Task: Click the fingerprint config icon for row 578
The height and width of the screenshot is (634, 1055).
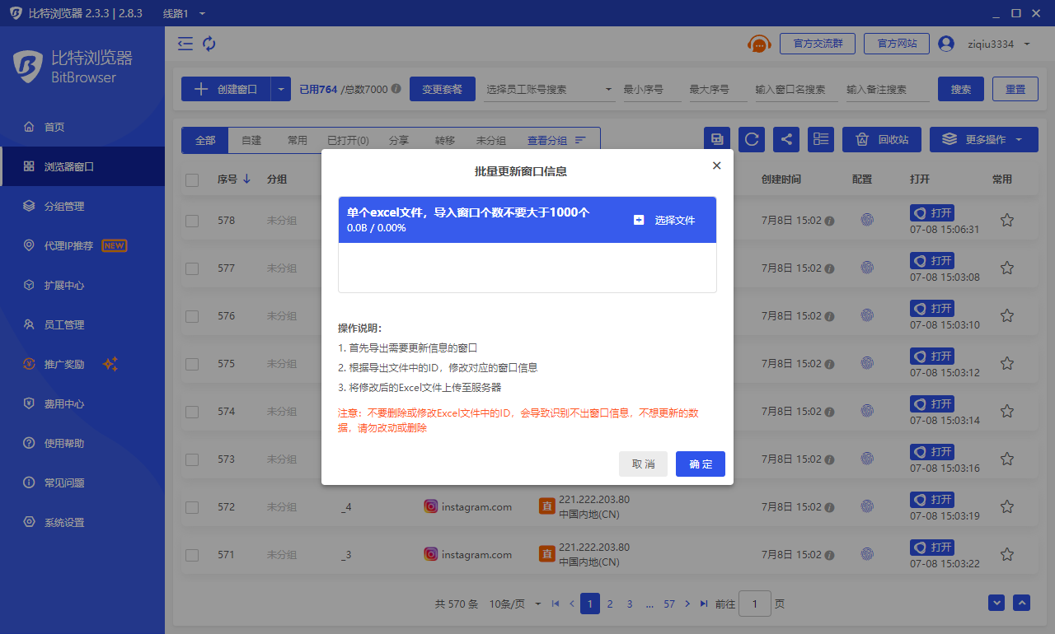Action: point(866,221)
